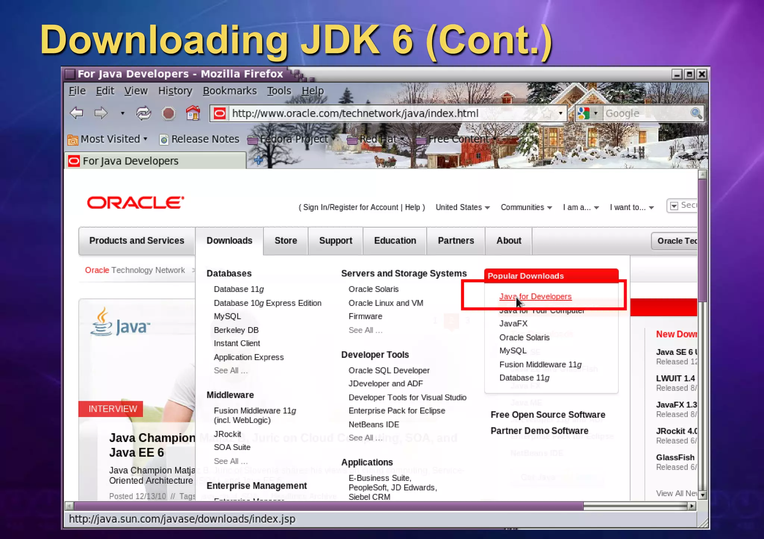Click Oracle Technology Network breadcrumb
This screenshot has height=539, width=764.
pyautogui.click(x=135, y=270)
